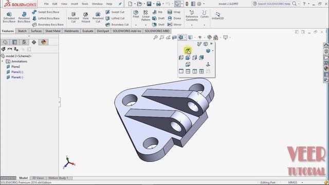
Task: Expand the Annotations tree node
Action: coord(3,62)
